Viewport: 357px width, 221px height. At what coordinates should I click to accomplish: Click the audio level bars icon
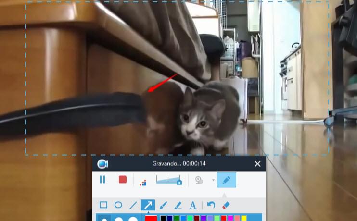(x=143, y=182)
